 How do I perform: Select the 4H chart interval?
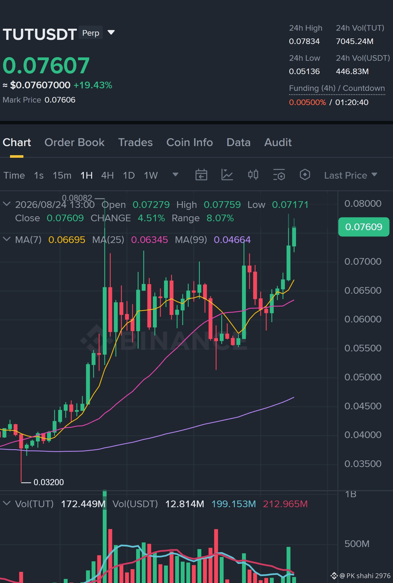(x=107, y=175)
